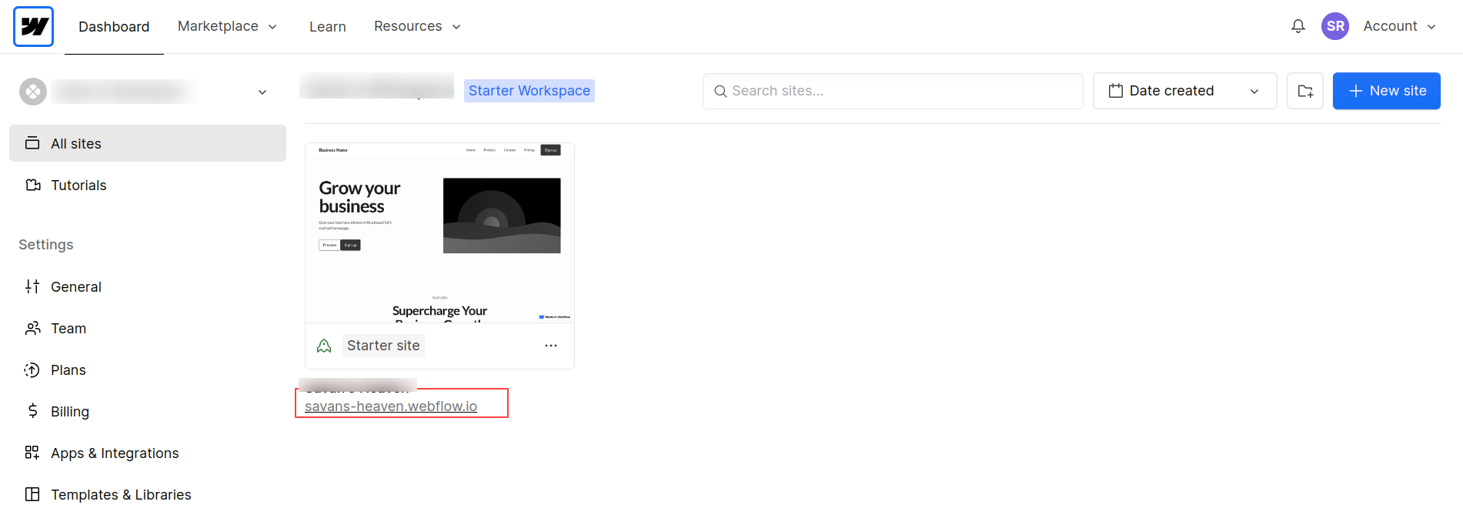Open General settings
This screenshot has width=1463, height=525.
point(148,286)
